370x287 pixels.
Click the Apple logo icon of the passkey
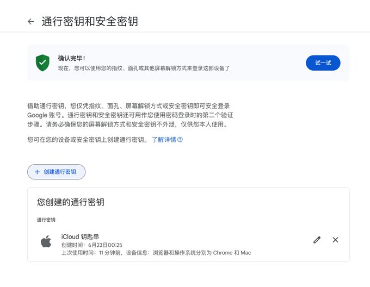point(46,241)
